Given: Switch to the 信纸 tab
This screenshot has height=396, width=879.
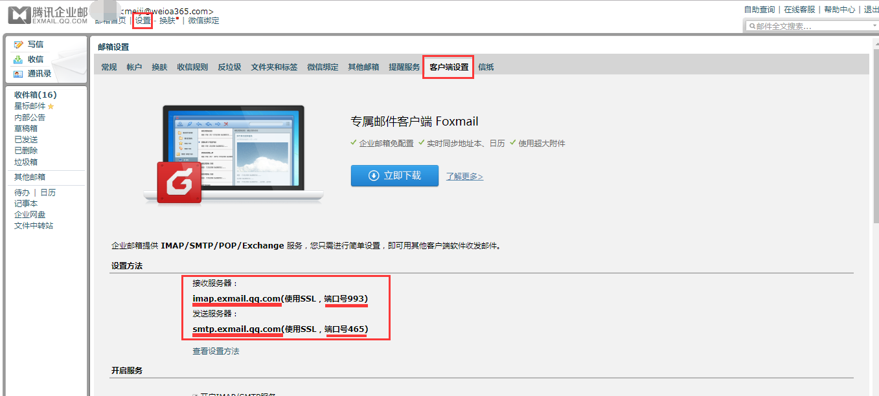Looking at the screenshot, I should pyautogui.click(x=486, y=67).
